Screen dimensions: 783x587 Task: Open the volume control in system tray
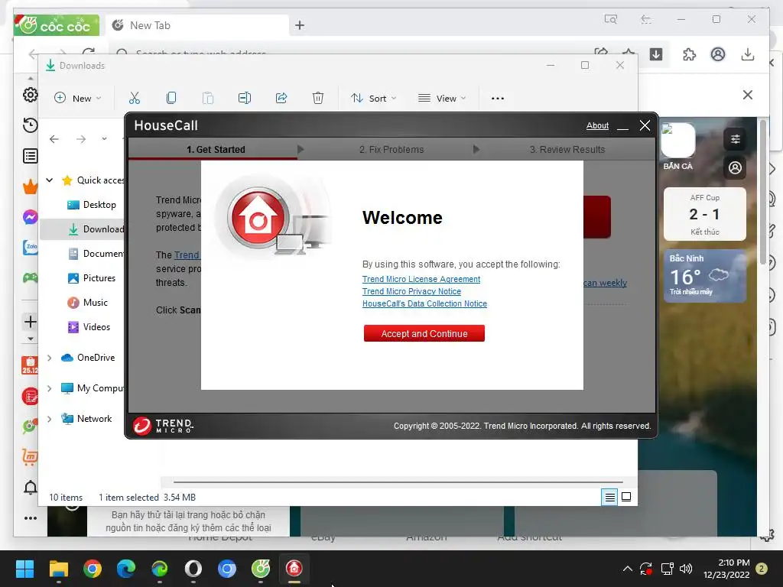[686, 569]
